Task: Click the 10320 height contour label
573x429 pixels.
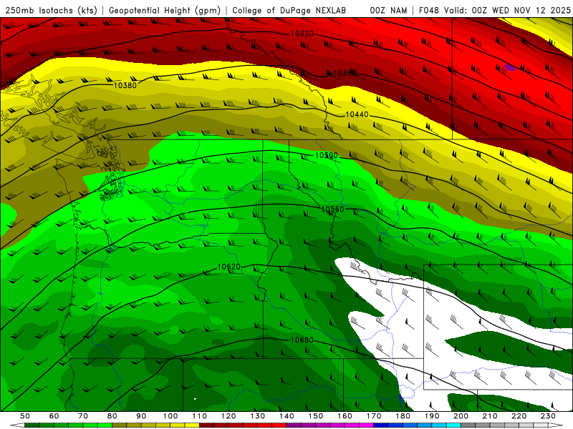Action: click(x=302, y=34)
